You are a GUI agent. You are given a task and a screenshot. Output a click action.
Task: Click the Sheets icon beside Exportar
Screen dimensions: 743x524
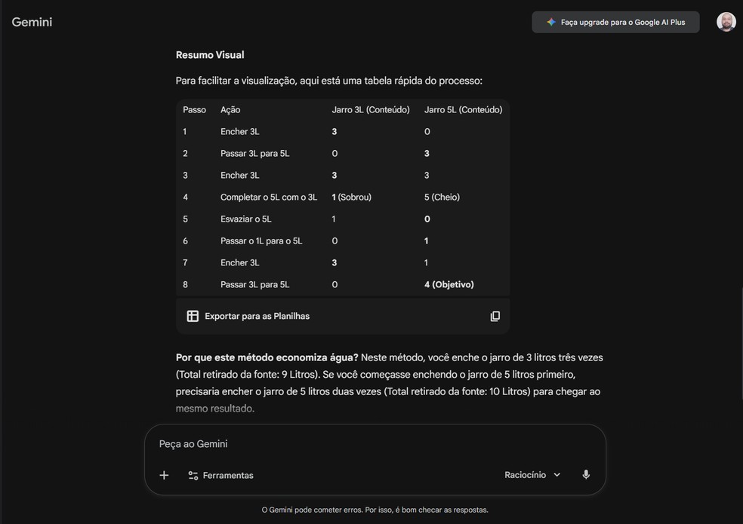coord(193,317)
